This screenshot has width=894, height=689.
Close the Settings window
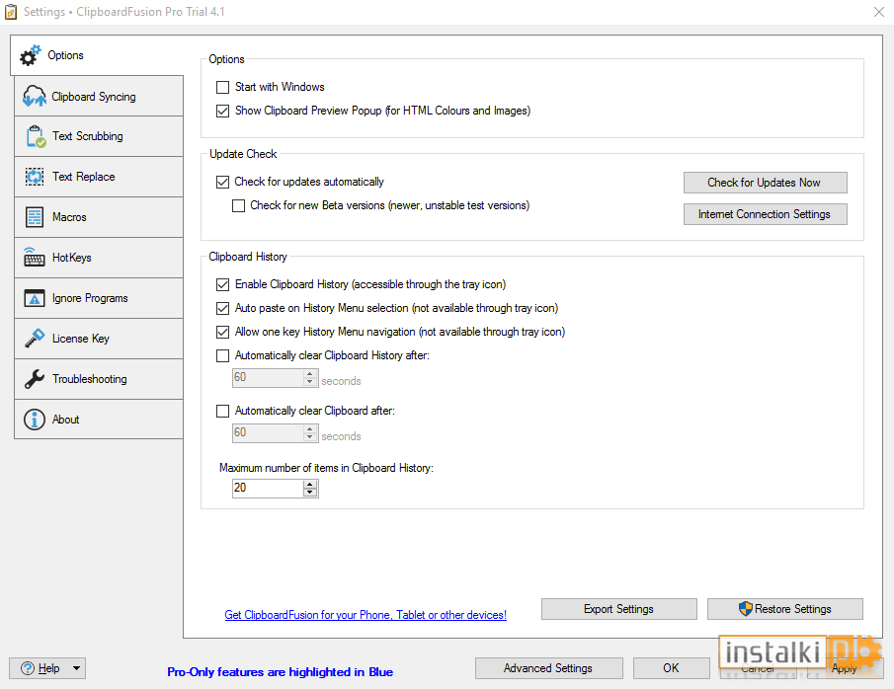coord(878,12)
